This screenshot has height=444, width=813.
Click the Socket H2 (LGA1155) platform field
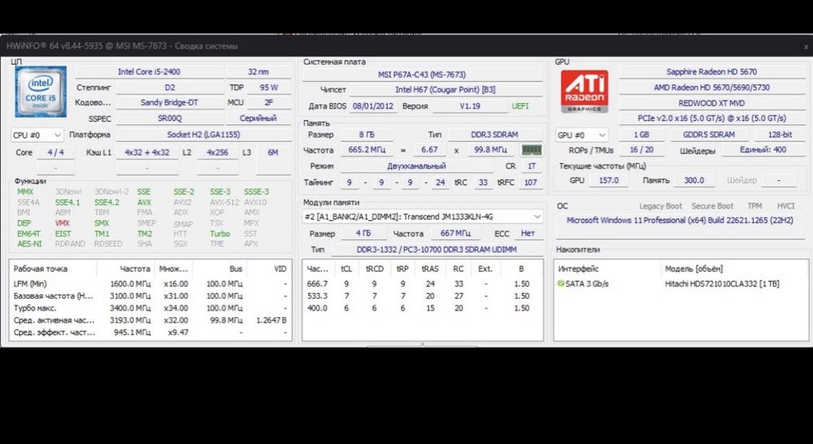[204, 135]
